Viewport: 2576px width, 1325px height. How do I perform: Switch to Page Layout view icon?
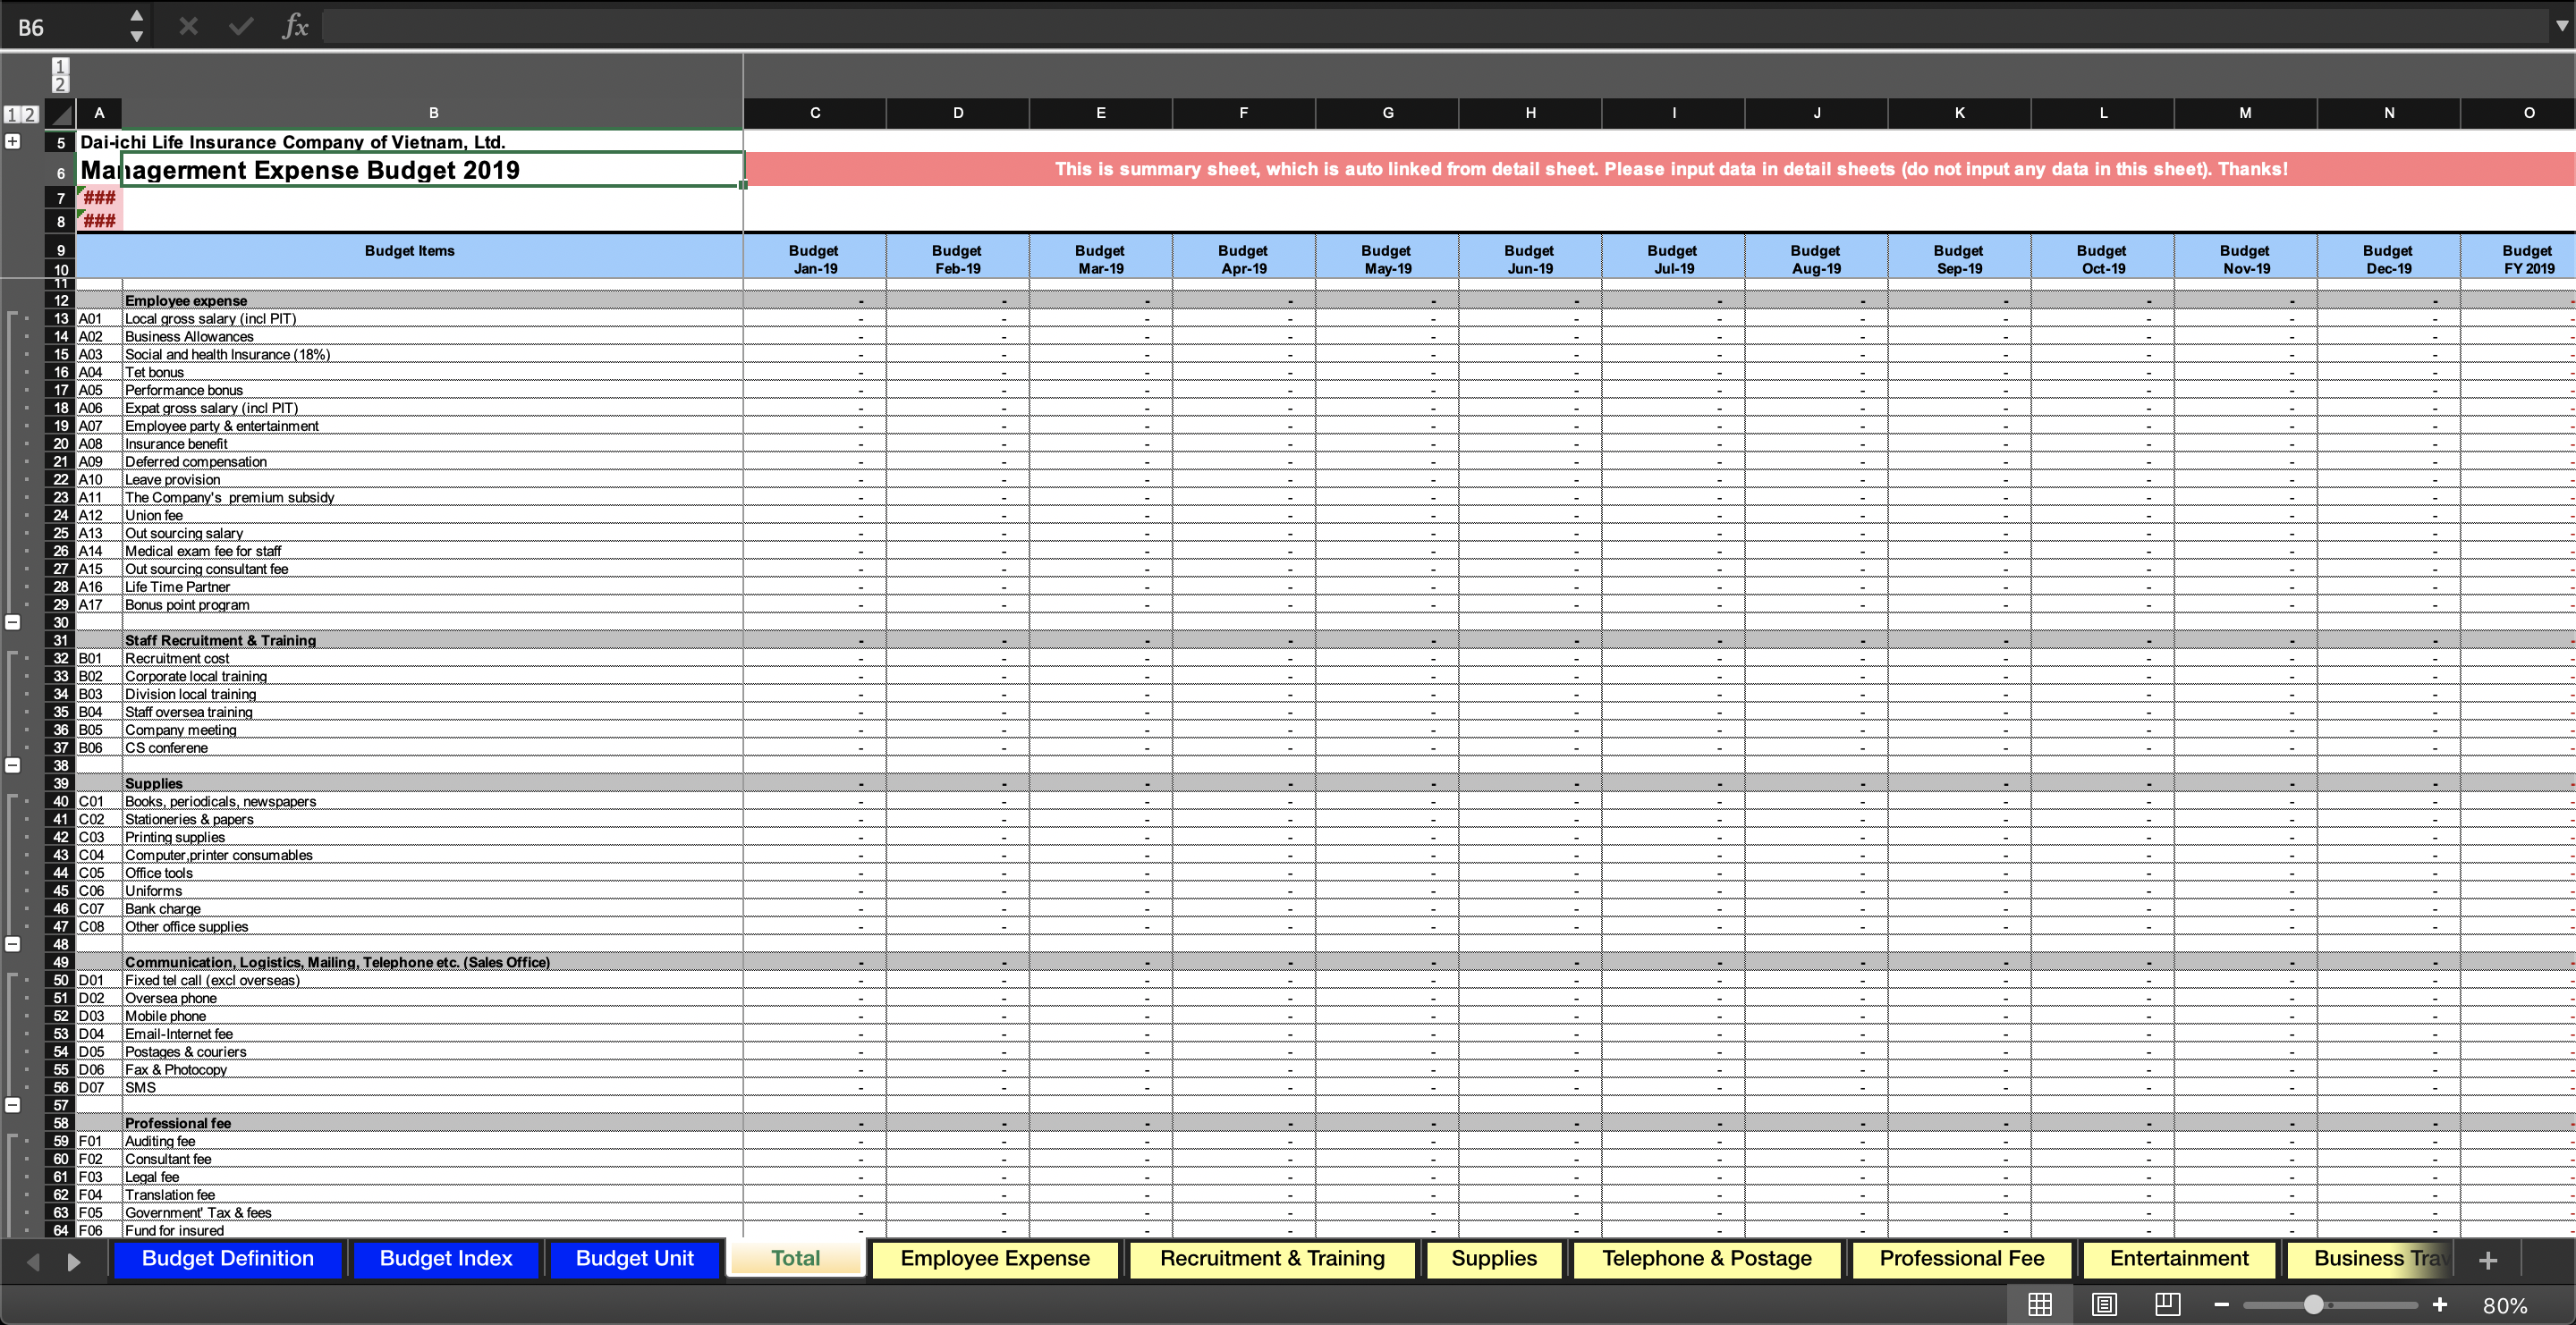pyautogui.click(x=2104, y=1304)
